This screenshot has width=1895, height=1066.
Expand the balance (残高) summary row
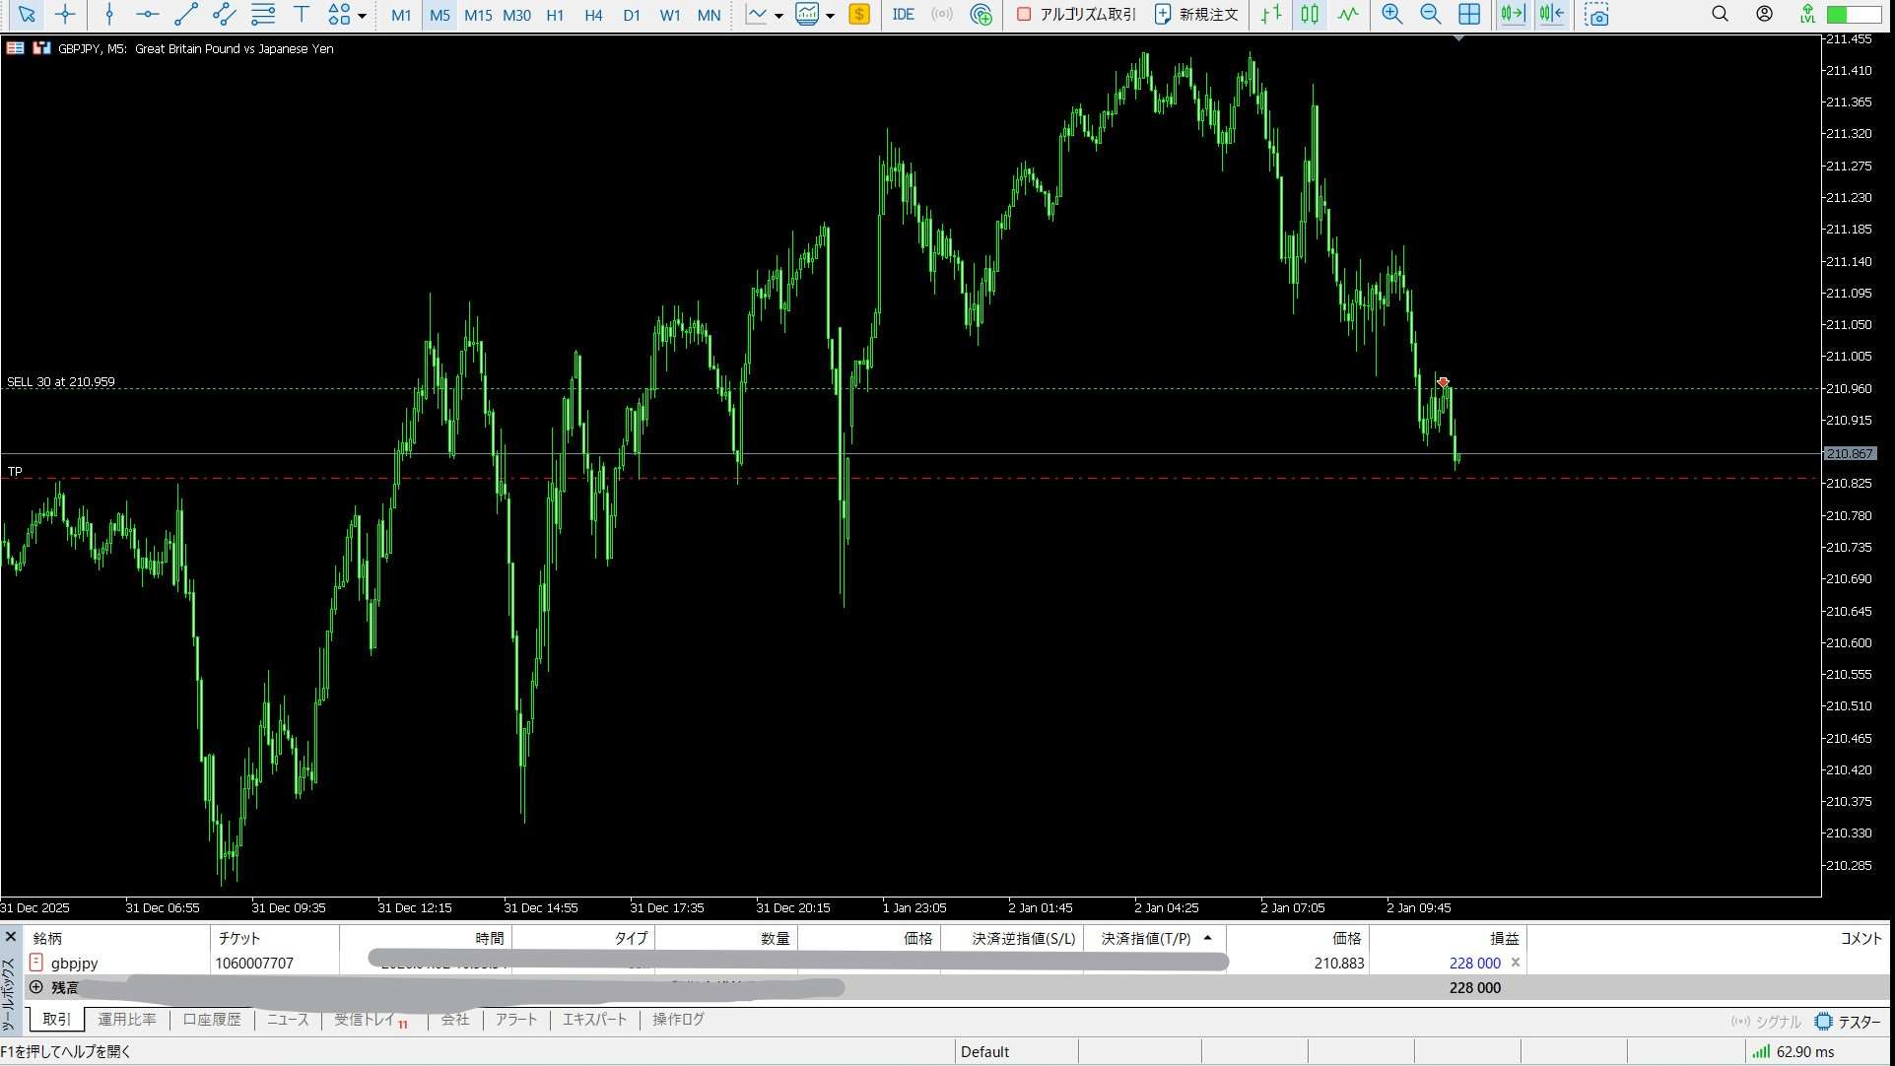pyautogui.click(x=36, y=987)
